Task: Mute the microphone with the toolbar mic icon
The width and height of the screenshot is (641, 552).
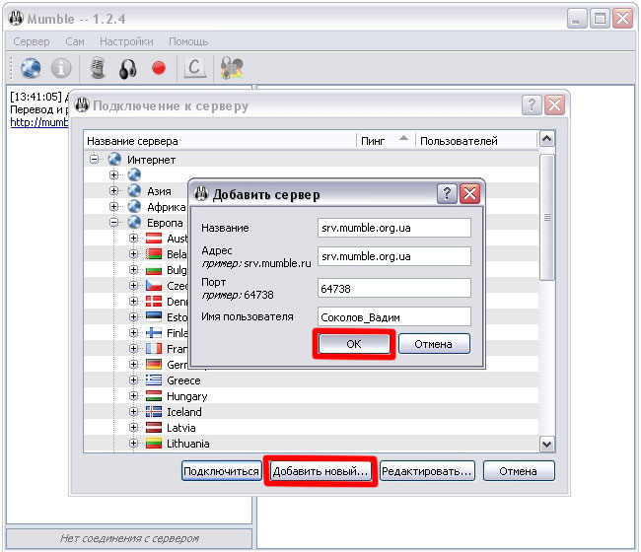Action: point(97,68)
